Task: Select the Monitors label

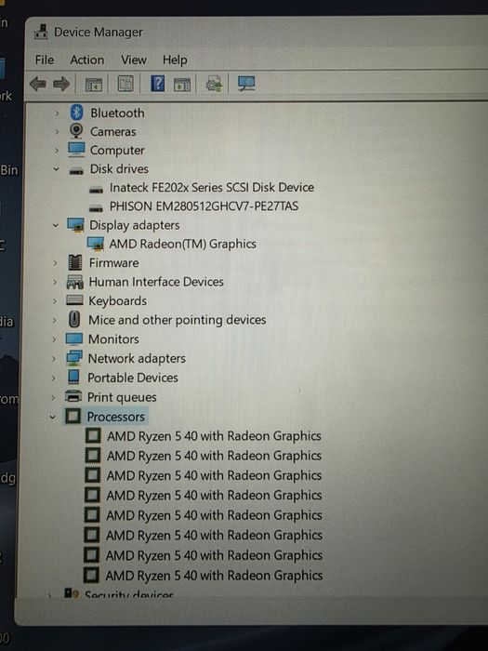Action: coord(113,339)
